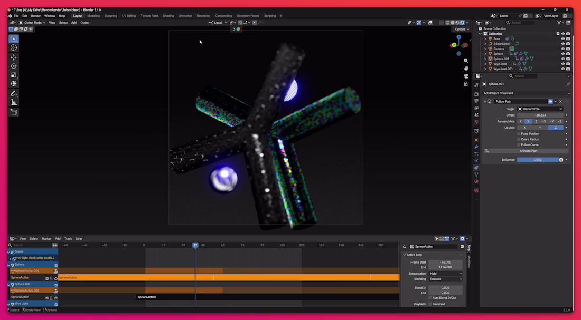Switch to the Shading workspace tab
Image resolution: width=581 pixels, height=320 pixels.
click(x=168, y=16)
